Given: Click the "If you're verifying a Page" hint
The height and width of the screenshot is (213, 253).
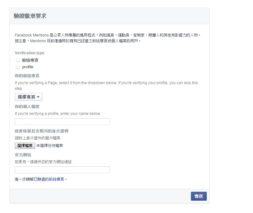Looking at the screenshot, I should 106,83.
